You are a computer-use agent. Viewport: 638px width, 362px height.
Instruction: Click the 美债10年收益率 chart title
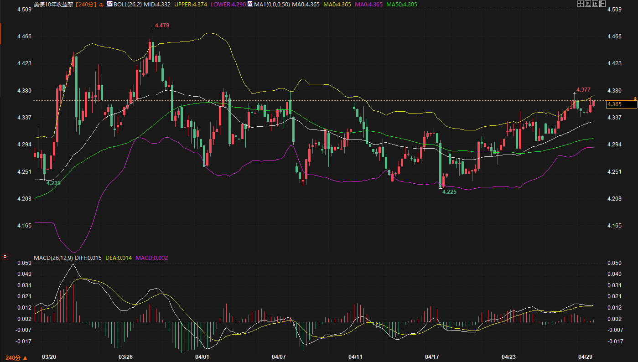[53, 4]
